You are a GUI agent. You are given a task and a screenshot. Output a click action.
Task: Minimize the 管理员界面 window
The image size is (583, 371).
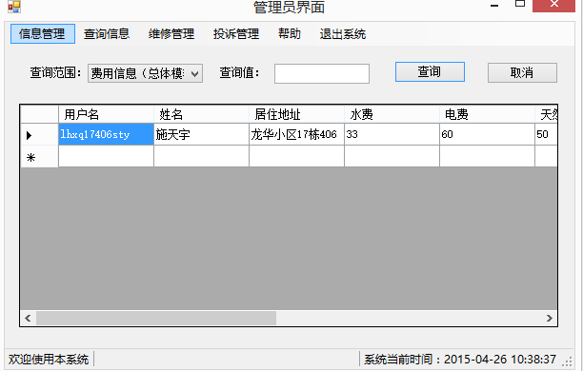[x=494, y=5]
